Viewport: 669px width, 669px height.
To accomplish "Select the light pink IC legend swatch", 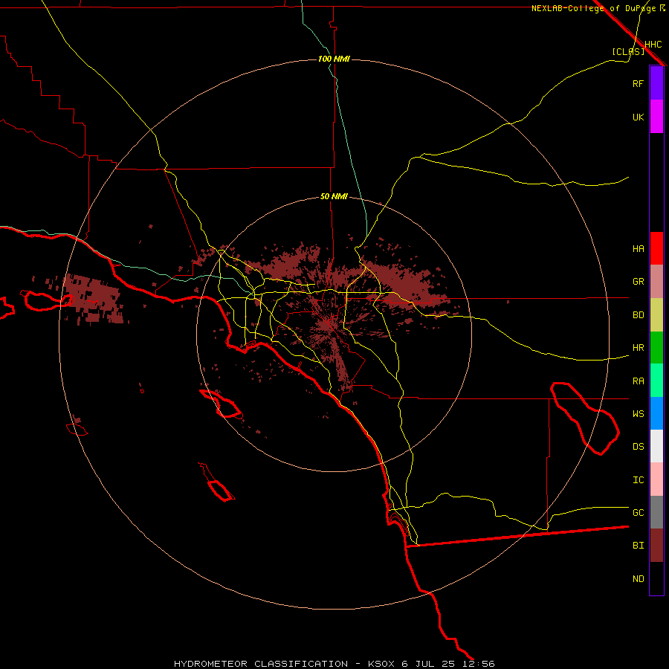I will coord(656,479).
